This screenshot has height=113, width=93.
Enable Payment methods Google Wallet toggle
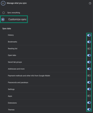tap(89, 76)
